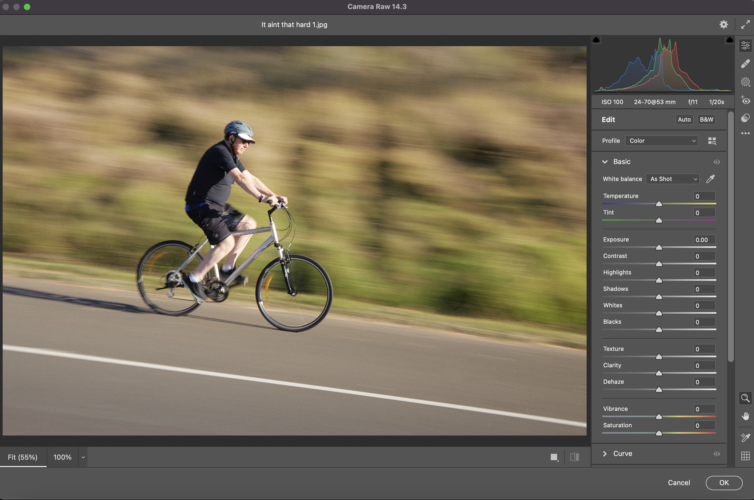
Task: Select the White Balance eyedropper
Action: click(710, 179)
